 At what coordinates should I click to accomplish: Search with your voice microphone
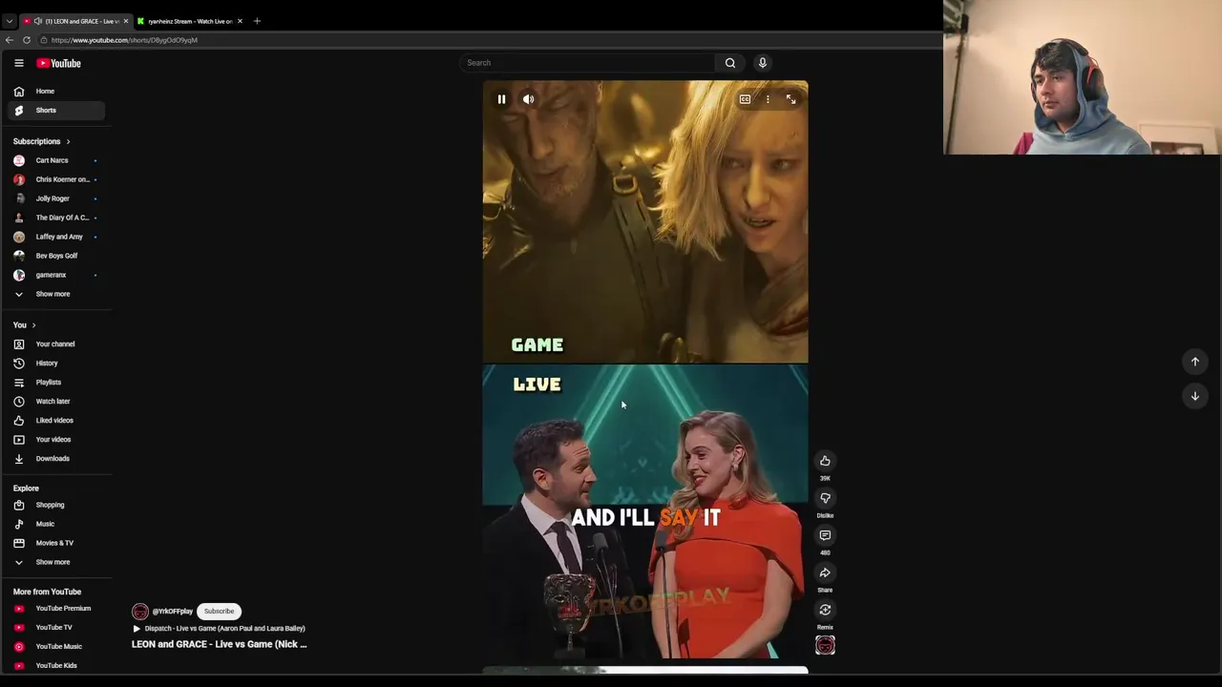(x=762, y=63)
